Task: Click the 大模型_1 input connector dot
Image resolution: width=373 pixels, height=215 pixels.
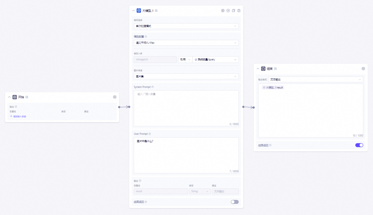Action: pyautogui.click(x=129, y=107)
